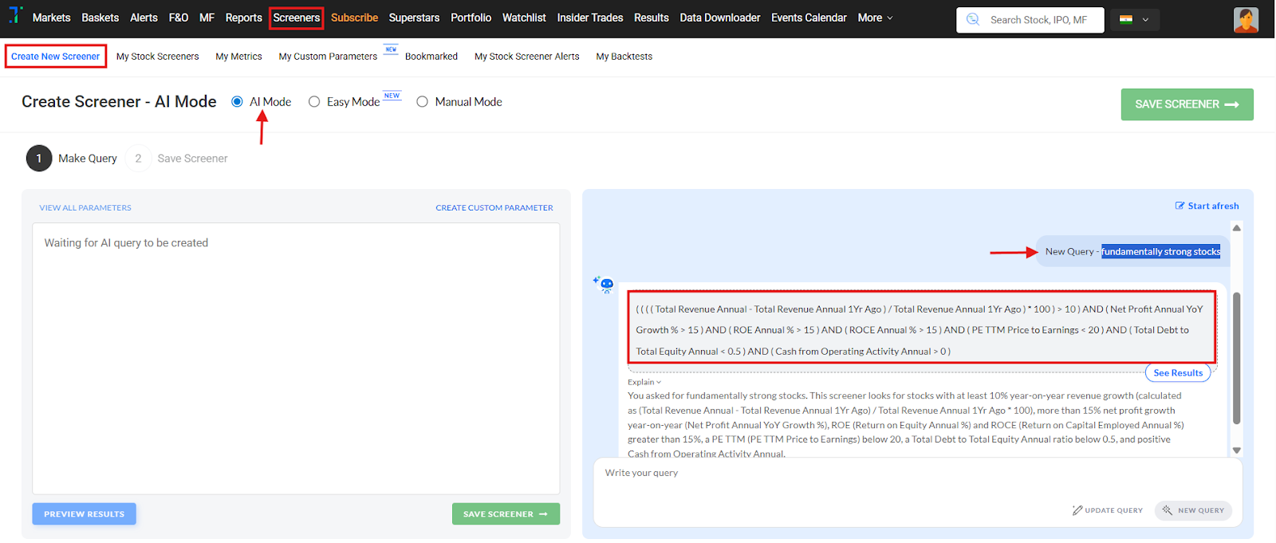
Task: Click the Trendlyne logo icon
Action: [x=16, y=16]
